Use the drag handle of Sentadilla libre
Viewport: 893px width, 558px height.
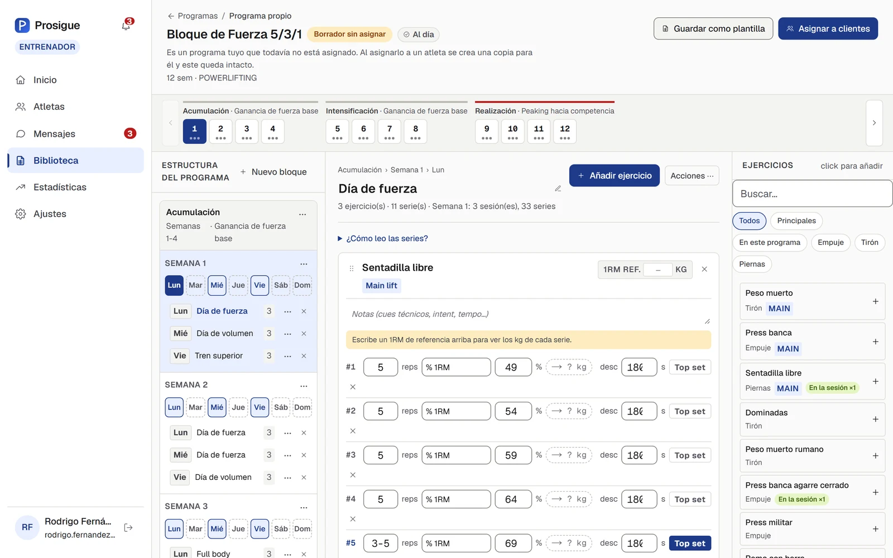pos(352,268)
